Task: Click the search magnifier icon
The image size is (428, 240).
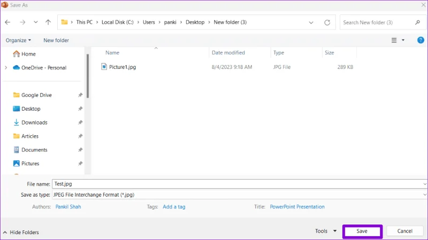Action: coord(417,22)
